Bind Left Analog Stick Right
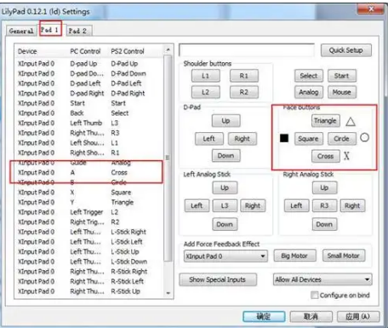 pos(253,206)
